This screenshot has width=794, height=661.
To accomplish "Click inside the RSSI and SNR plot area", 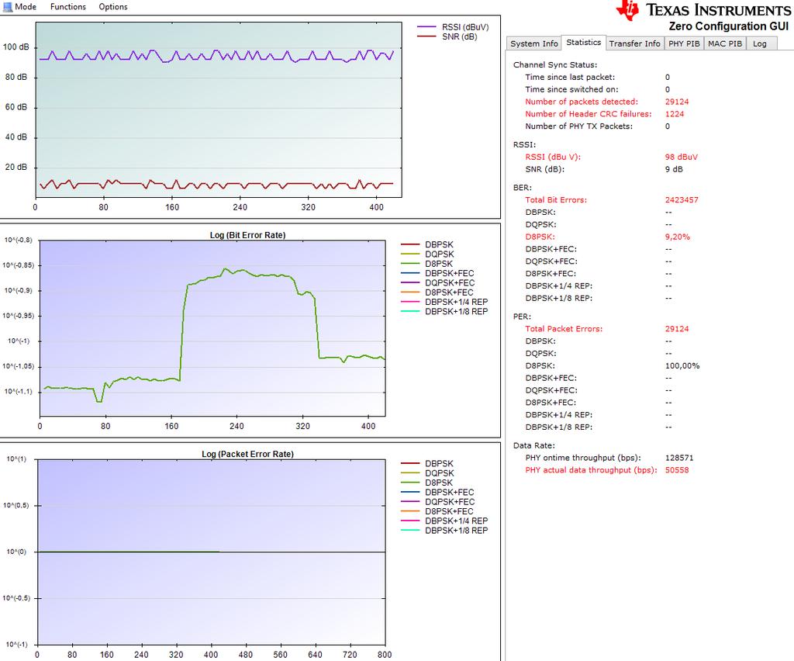I will click(218, 109).
